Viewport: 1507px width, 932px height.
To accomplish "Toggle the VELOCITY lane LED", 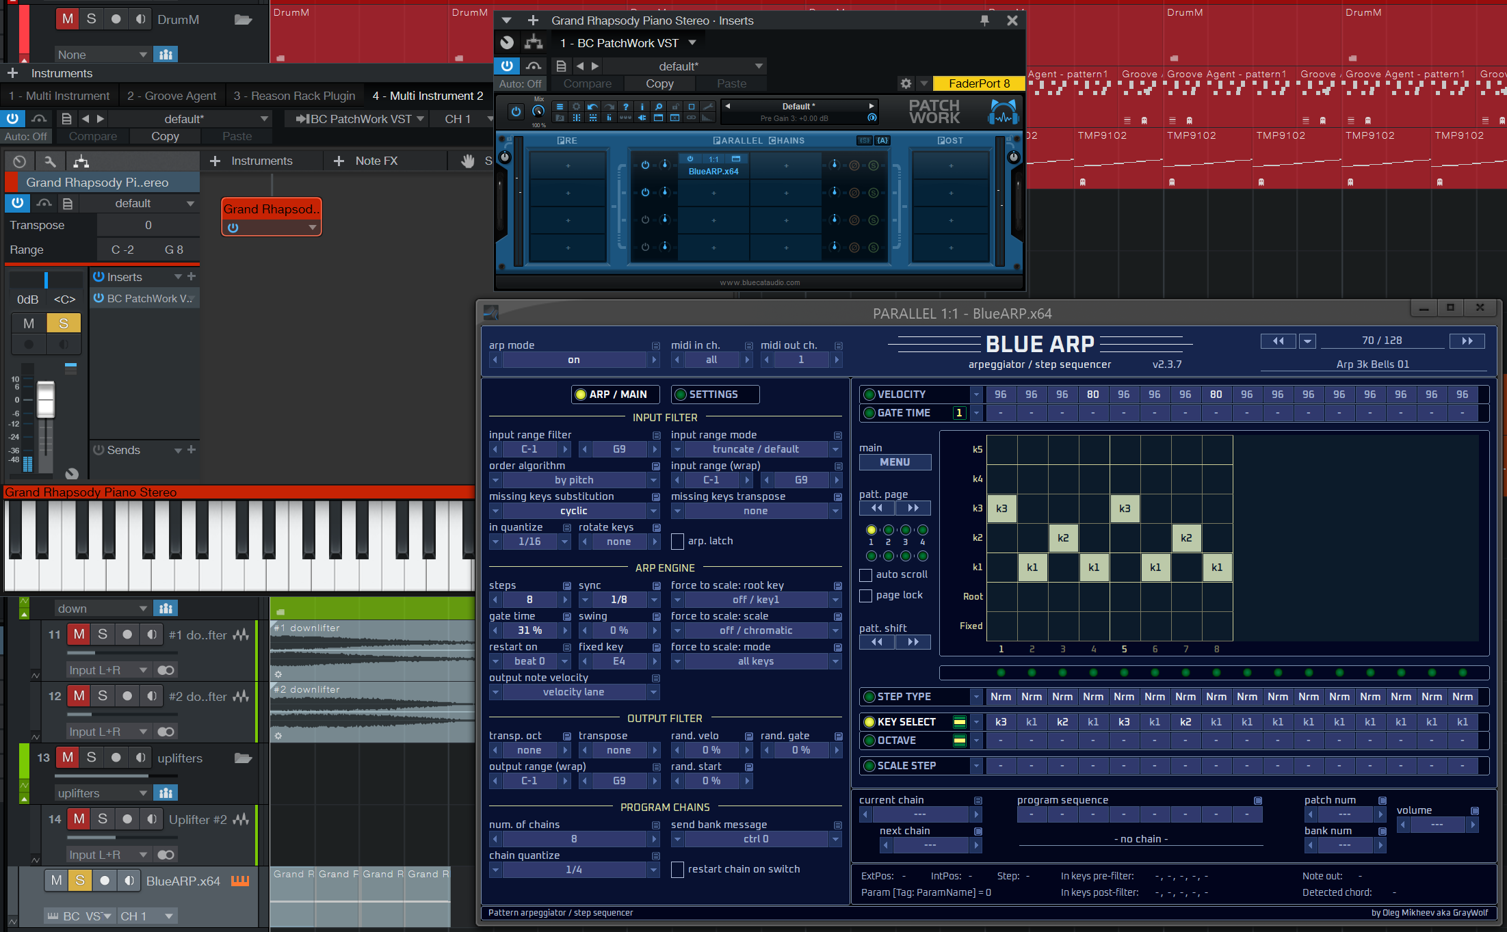I will point(869,395).
